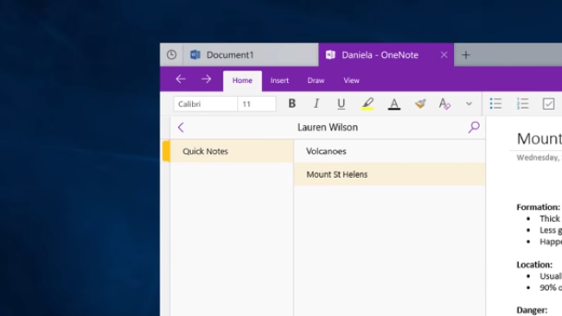Apply yellow text highlight
This screenshot has height=316, width=562.
[367, 104]
